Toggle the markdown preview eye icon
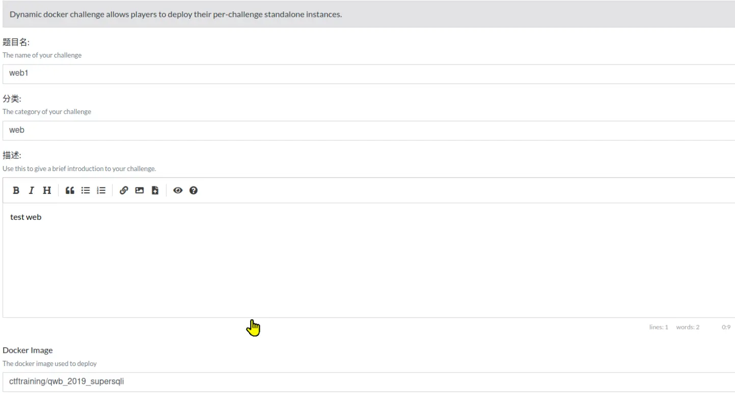The height and width of the screenshot is (393, 735). click(178, 190)
